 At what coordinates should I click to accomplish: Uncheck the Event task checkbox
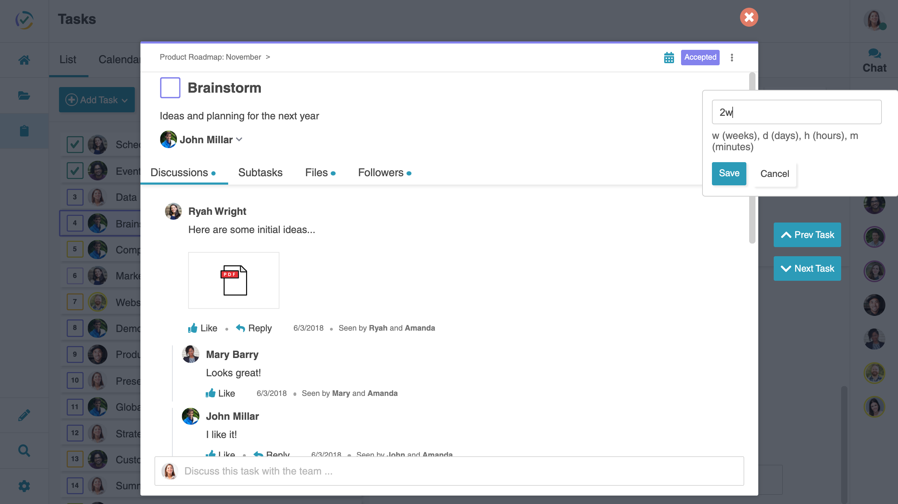[75, 171]
